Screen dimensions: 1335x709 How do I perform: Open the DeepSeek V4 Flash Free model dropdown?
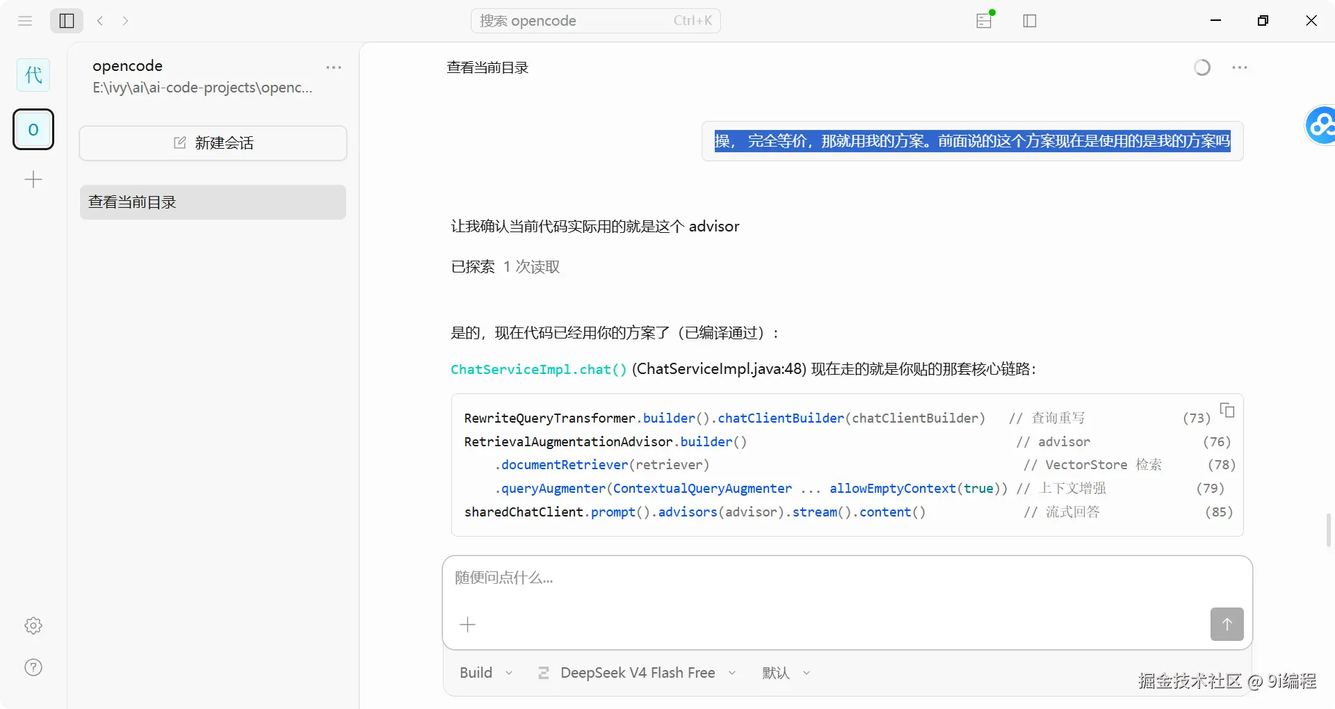637,673
